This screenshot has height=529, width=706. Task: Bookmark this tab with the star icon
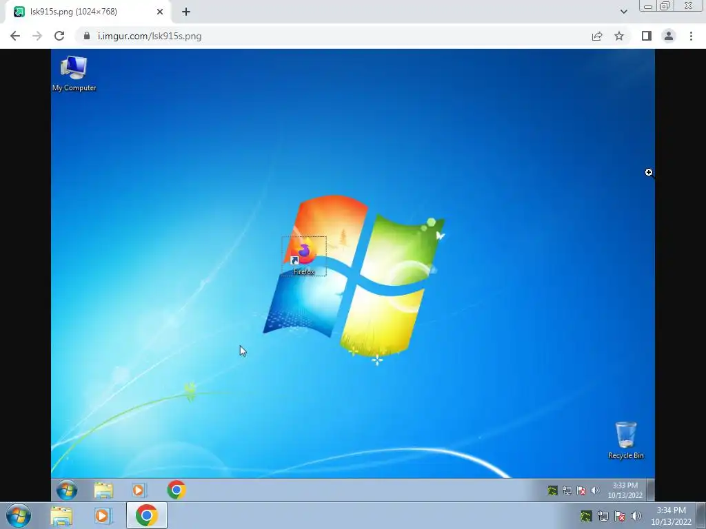point(619,36)
